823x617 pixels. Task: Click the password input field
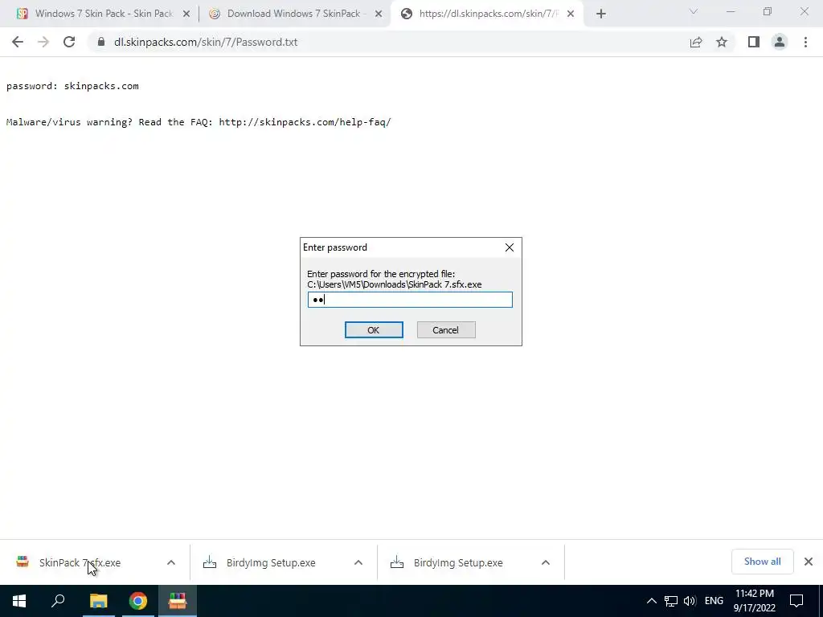pyautogui.click(x=410, y=300)
